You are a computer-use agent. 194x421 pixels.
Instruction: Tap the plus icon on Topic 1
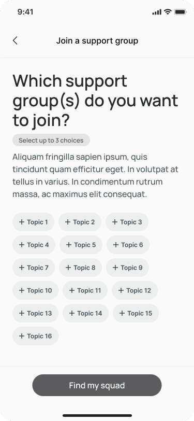[22, 222]
